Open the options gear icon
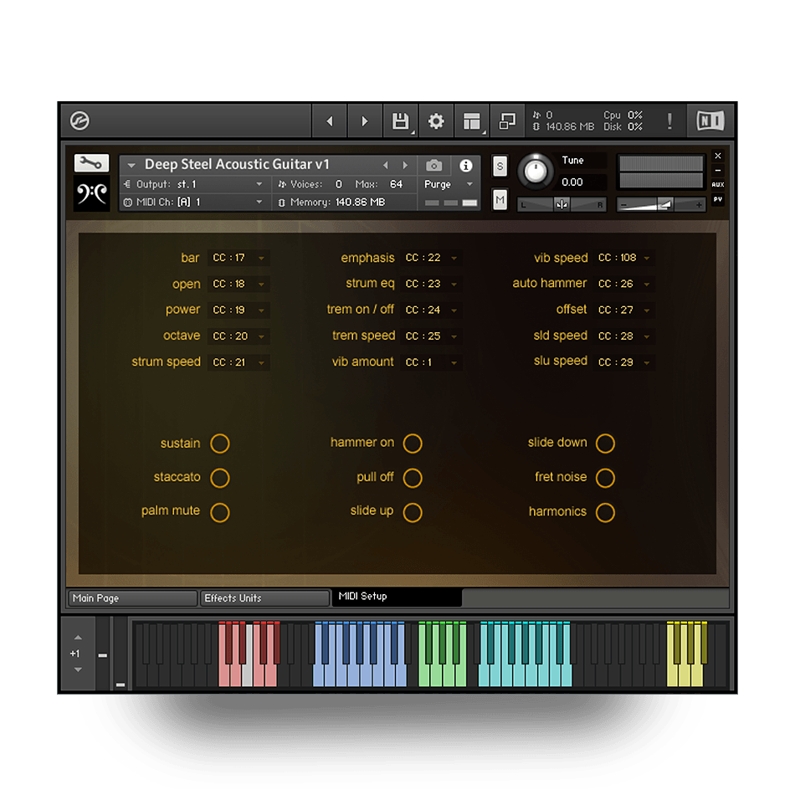Image resolution: width=795 pixels, height=795 pixels. [436, 121]
